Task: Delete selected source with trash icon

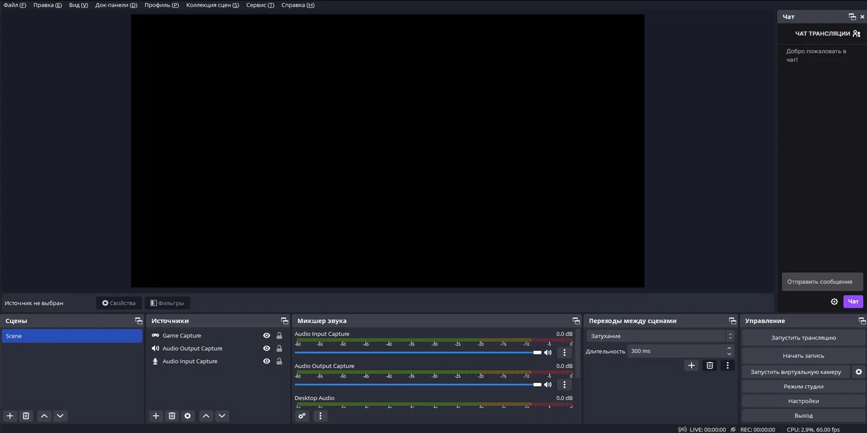Action: pos(172,416)
